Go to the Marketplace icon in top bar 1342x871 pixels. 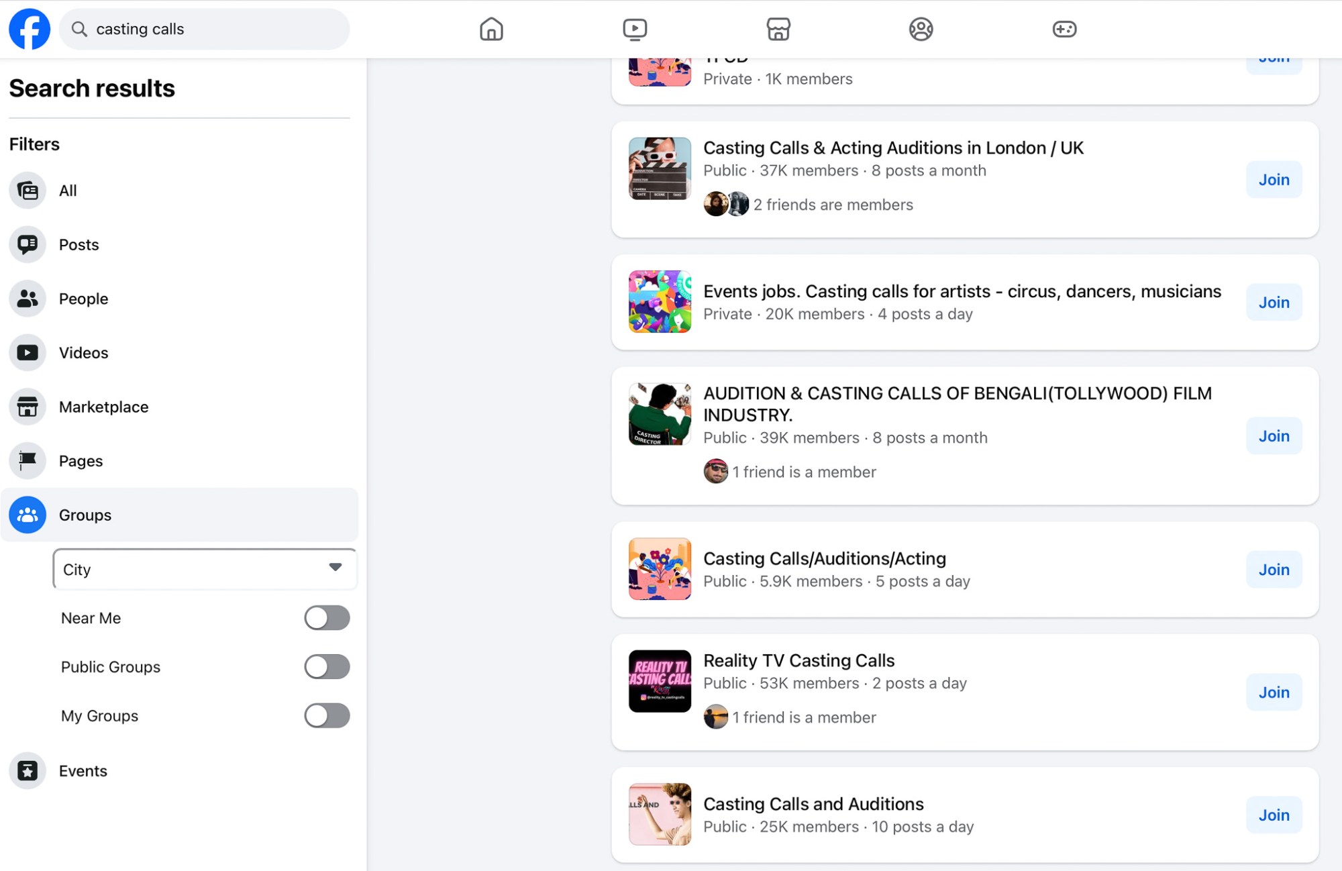point(778,29)
